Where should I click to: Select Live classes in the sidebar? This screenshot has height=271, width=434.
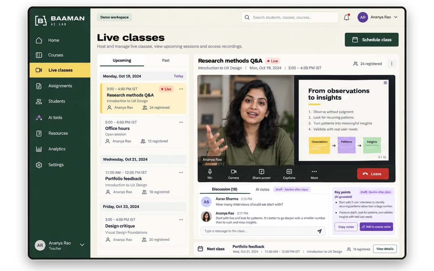coord(60,70)
